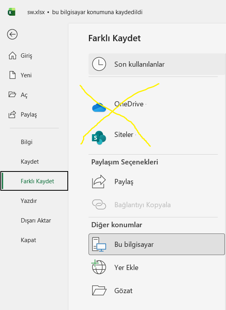Click Gözat to browse folders
This screenshot has width=226, height=310.
tap(123, 291)
